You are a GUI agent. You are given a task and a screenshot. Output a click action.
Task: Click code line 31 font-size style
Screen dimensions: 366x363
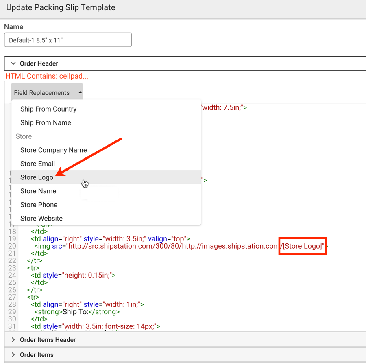(x=95, y=326)
